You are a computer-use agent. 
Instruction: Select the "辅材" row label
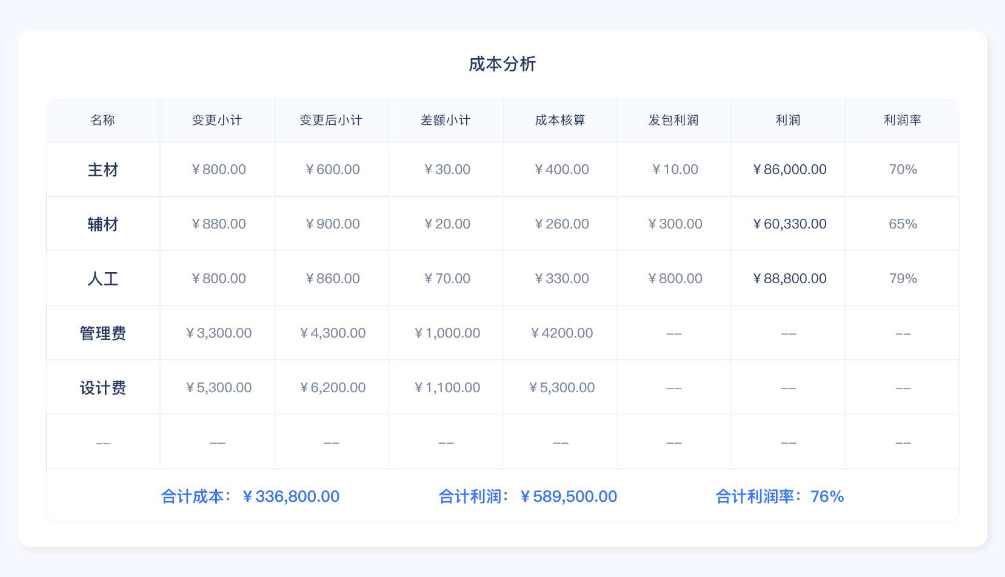[x=103, y=224]
